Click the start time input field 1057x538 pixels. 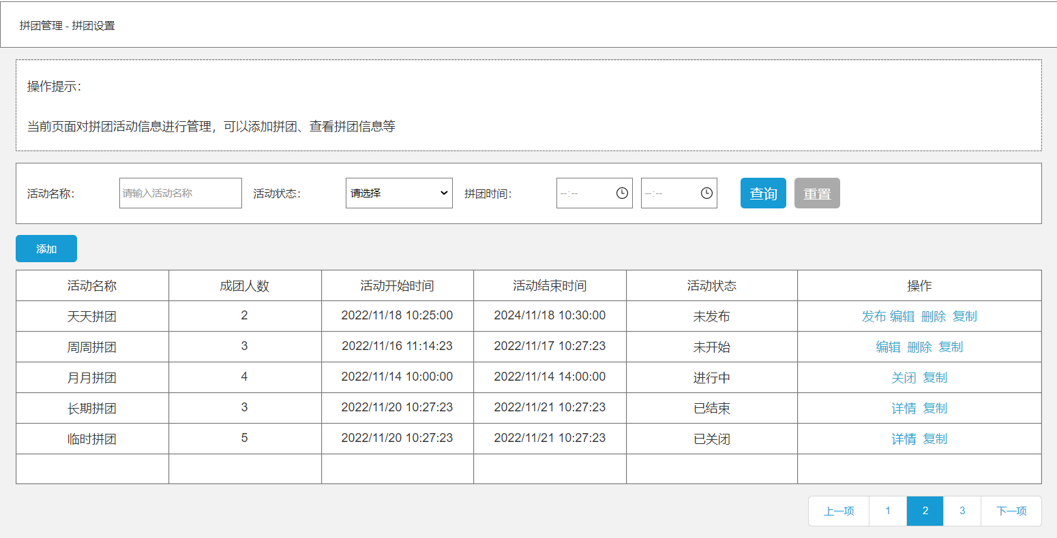pos(595,193)
